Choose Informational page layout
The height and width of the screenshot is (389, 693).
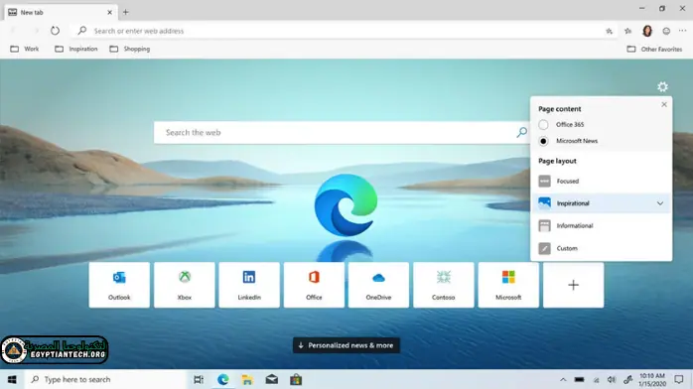click(x=601, y=225)
